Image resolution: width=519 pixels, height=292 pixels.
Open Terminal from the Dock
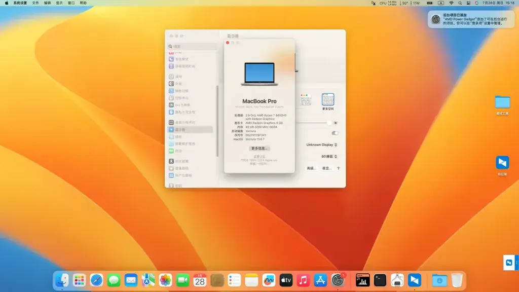(380, 280)
